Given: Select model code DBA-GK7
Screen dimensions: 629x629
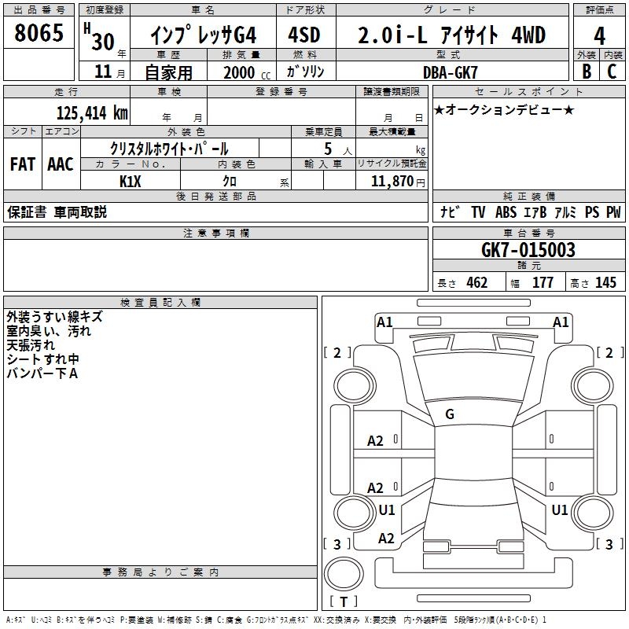Looking at the screenshot, I should (x=451, y=72).
